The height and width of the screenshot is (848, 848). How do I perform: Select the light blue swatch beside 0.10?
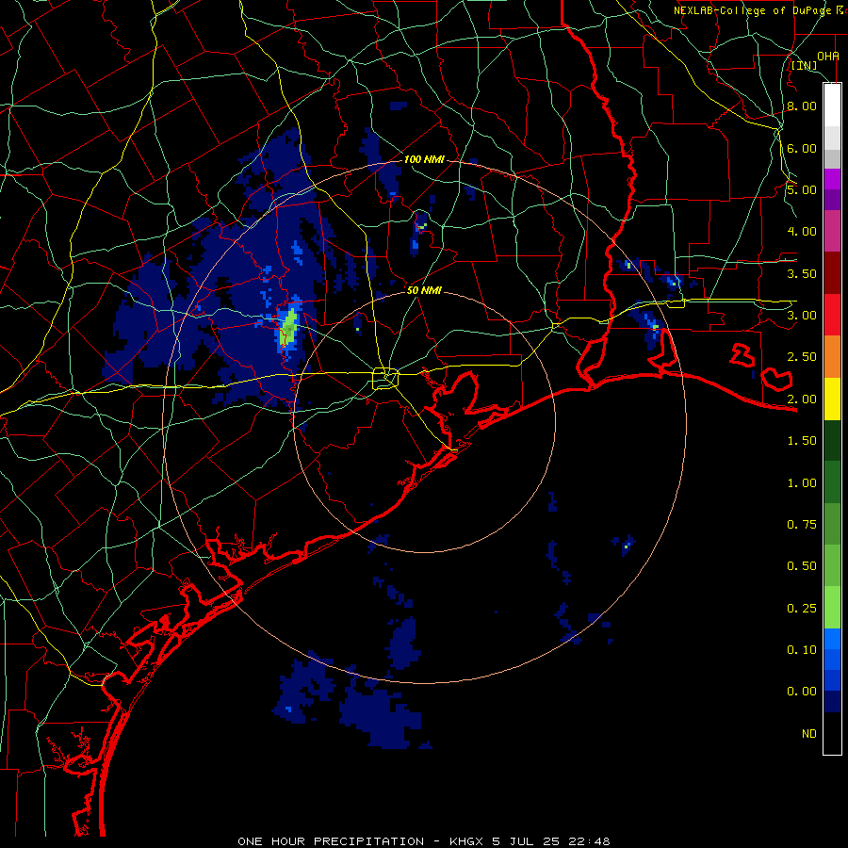click(832, 639)
